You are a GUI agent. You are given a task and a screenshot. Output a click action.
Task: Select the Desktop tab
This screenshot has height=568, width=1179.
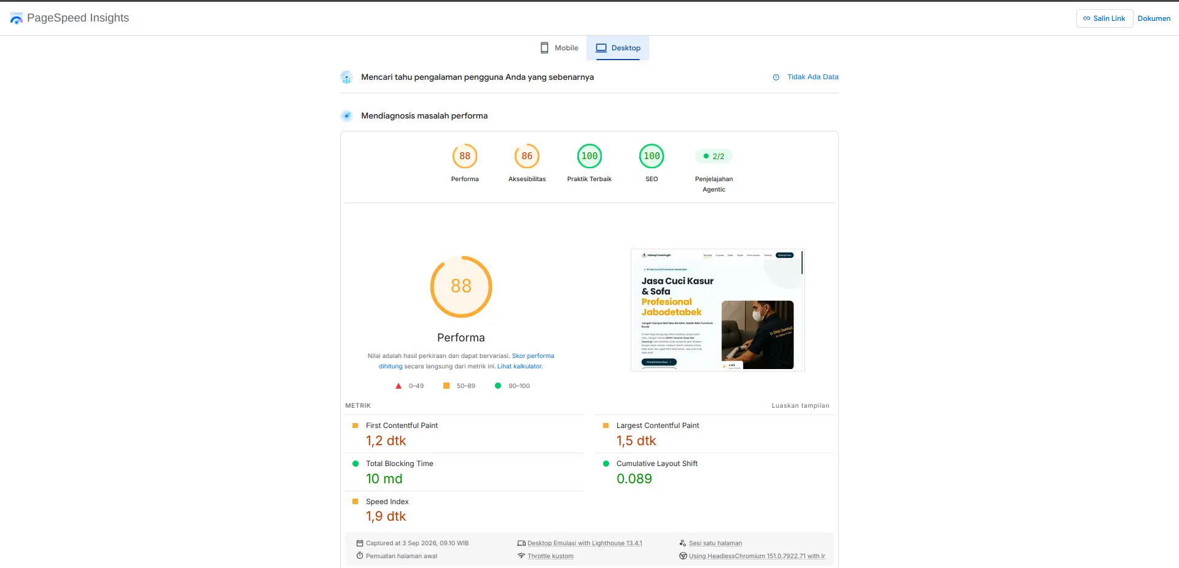[618, 48]
